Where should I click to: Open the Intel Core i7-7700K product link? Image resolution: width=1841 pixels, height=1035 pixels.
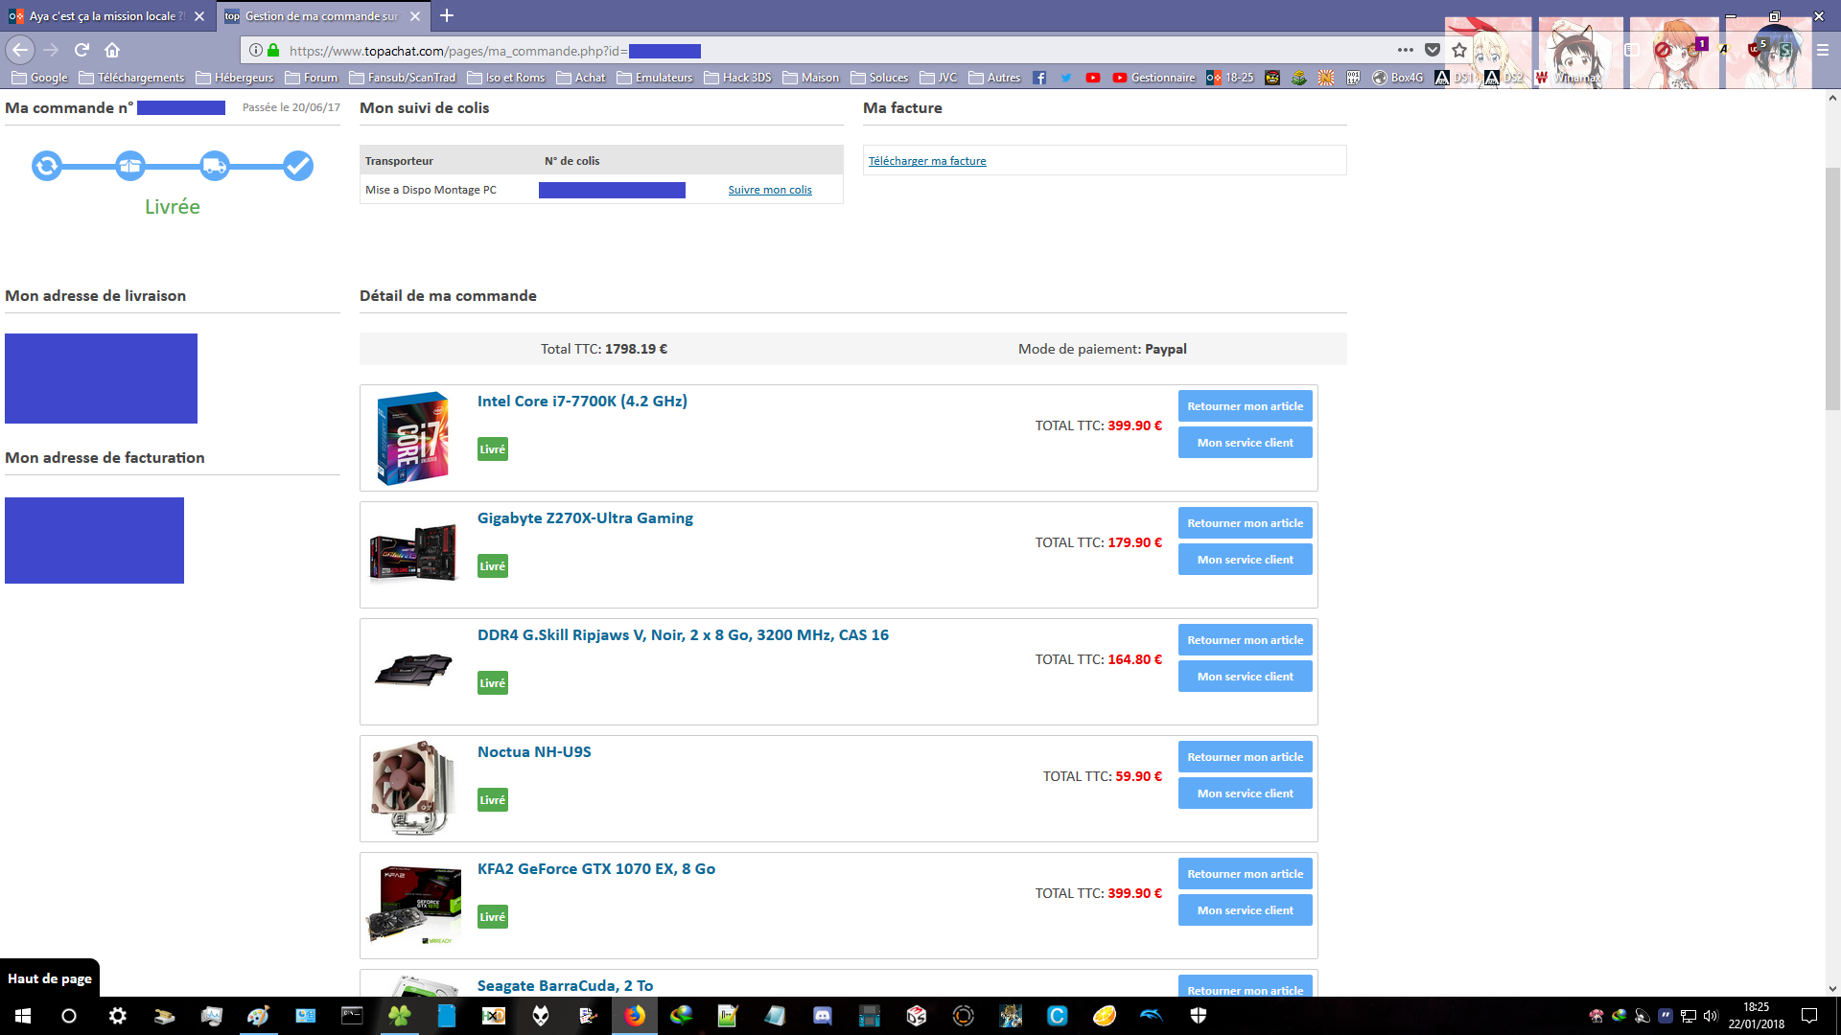coord(582,402)
